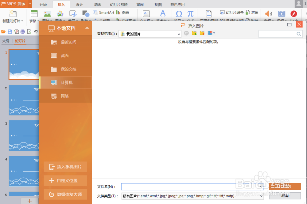Click the Undo arrow icon
The width and height of the screenshot is (307, 204).
pyautogui.click(x=36, y=32)
